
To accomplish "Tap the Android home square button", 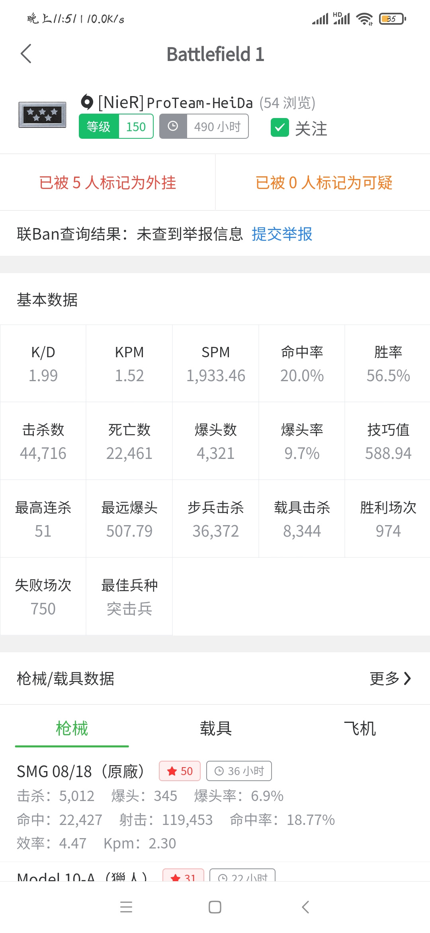I will 215,907.
